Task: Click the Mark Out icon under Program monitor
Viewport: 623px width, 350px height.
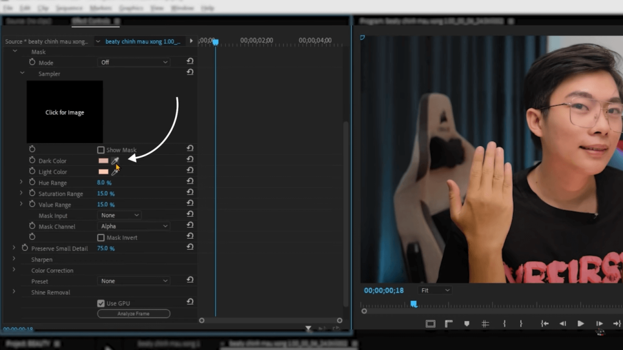Action: (x=521, y=323)
